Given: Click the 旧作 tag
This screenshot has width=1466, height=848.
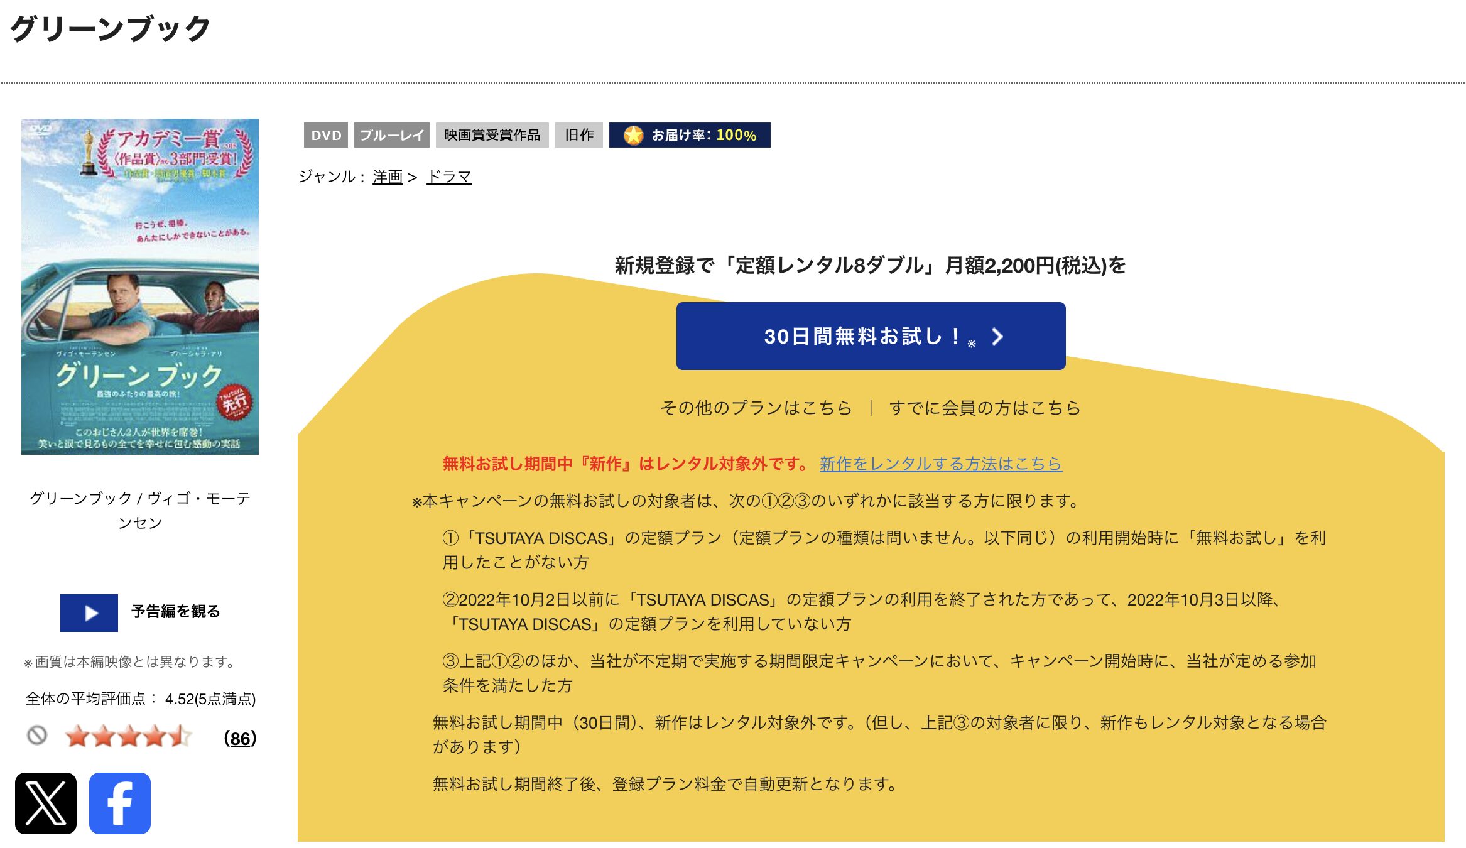Looking at the screenshot, I should tap(579, 135).
